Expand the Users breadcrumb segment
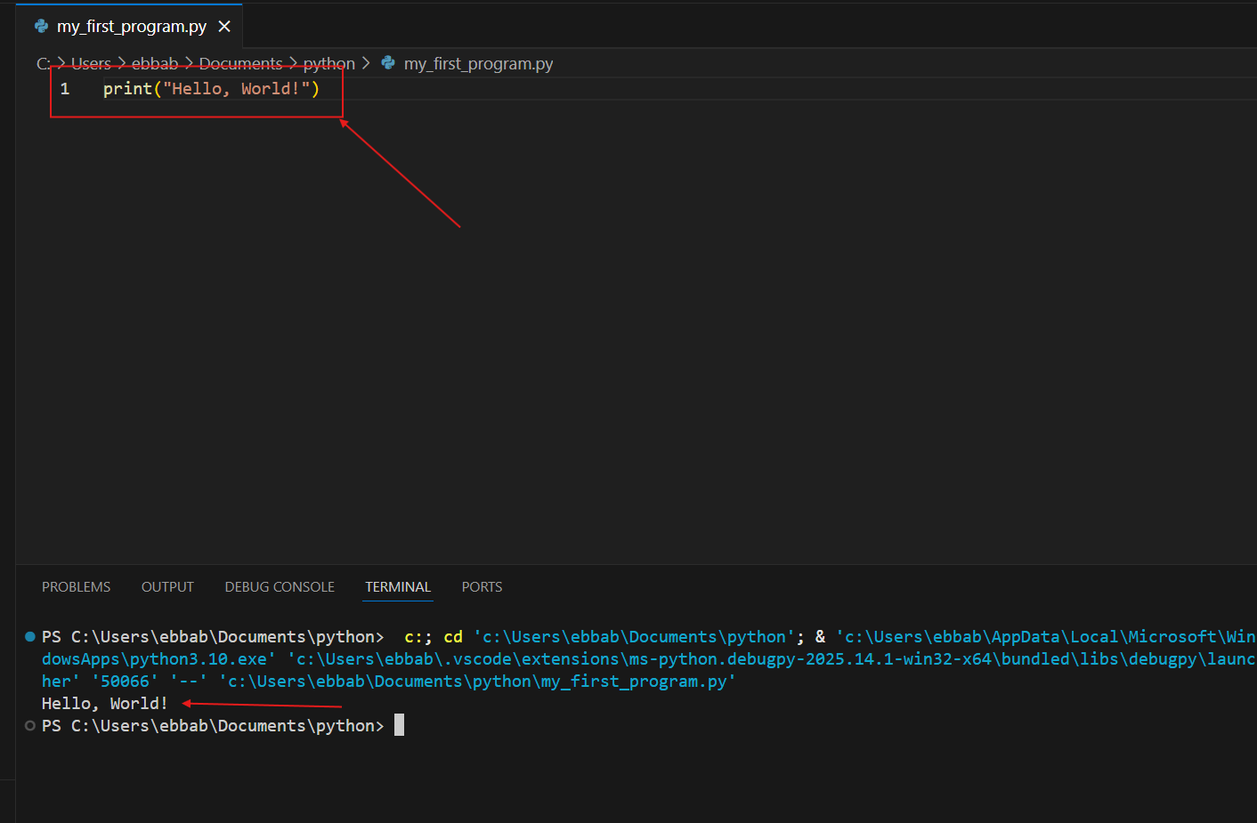Viewport: 1257px width, 823px height. click(91, 64)
